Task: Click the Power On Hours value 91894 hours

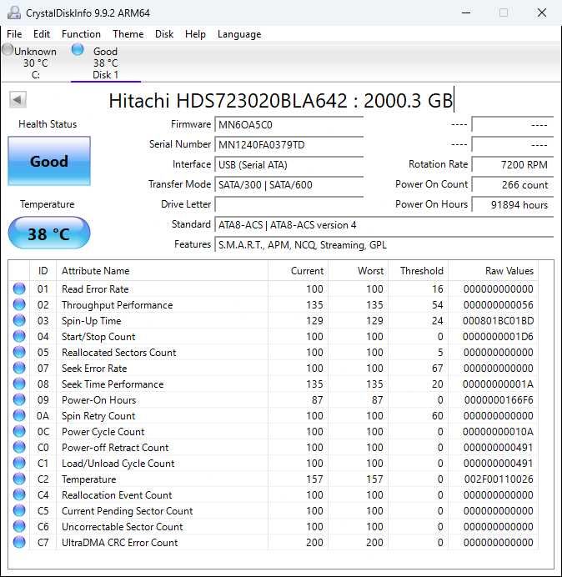Action: coord(512,204)
